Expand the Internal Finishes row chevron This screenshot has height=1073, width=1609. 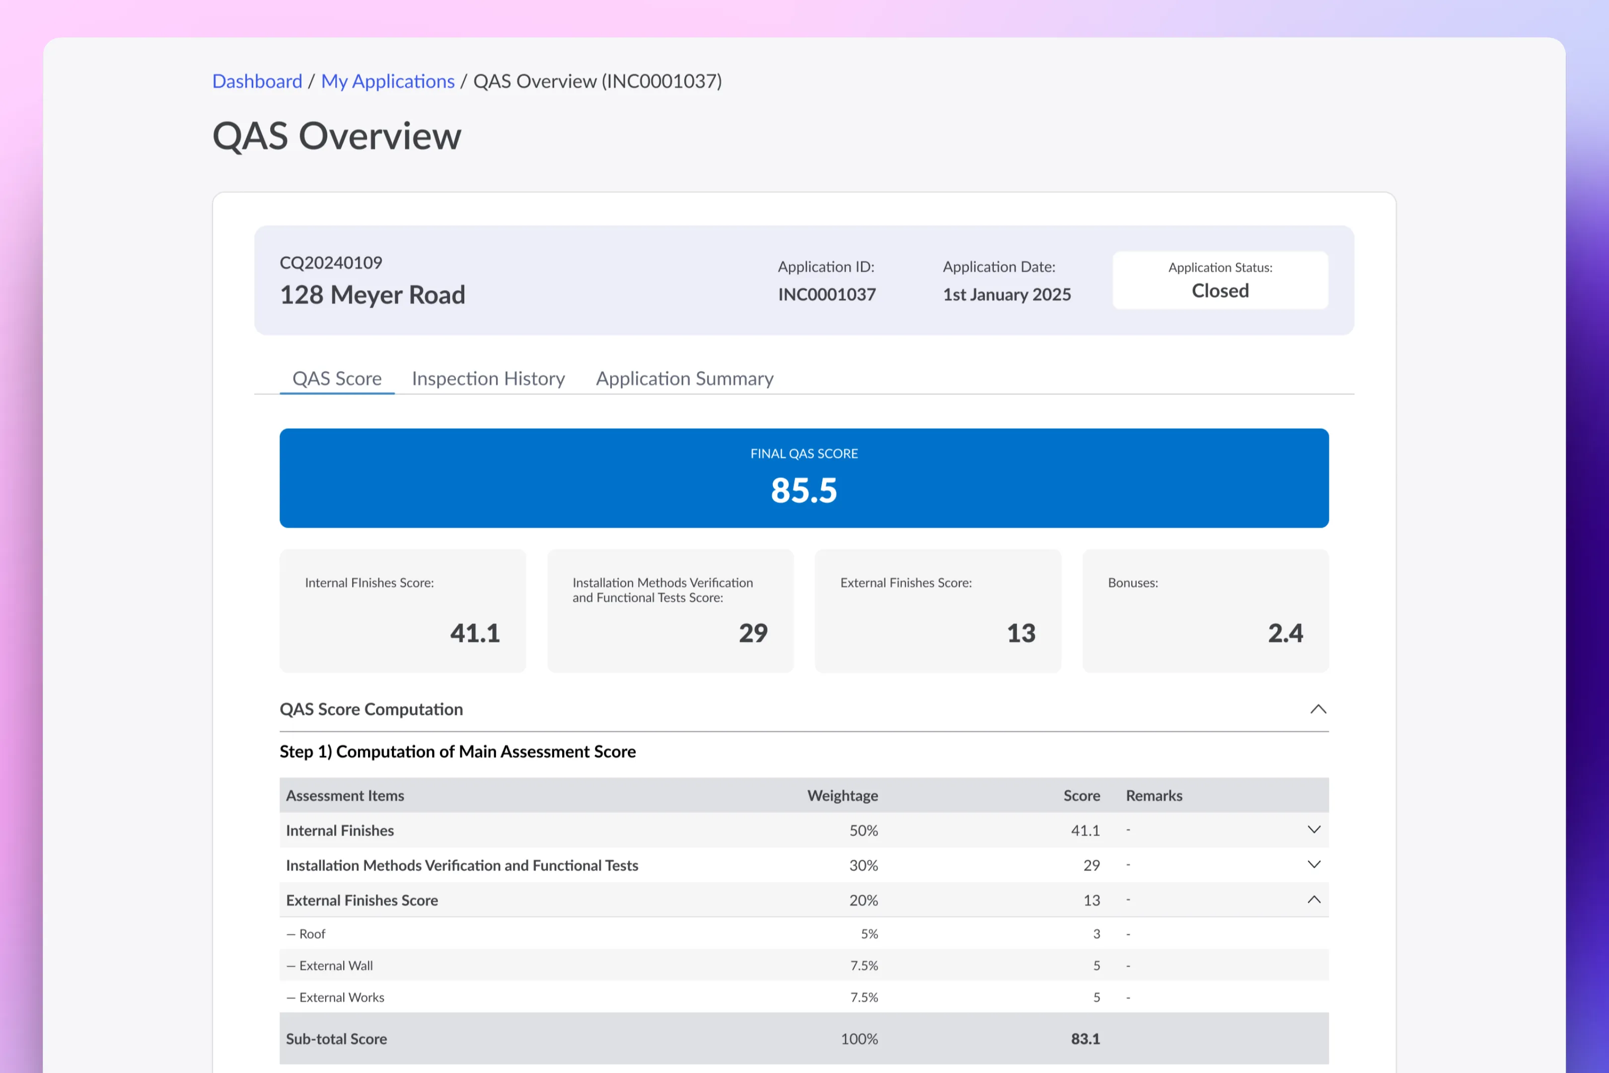pyautogui.click(x=1314, y=830)
